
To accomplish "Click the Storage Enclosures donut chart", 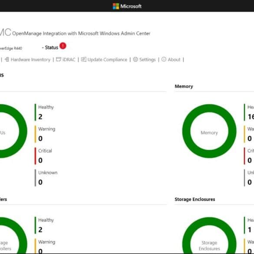I will coord(209,235).
